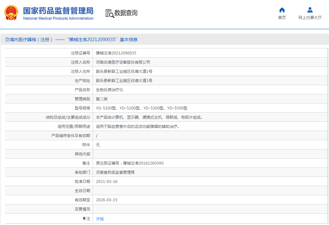The width and height of the screenshot is (329, 225).
Task: Click the product name 生物反馈治疗仪 cell
Action: (x=109, y=90)
